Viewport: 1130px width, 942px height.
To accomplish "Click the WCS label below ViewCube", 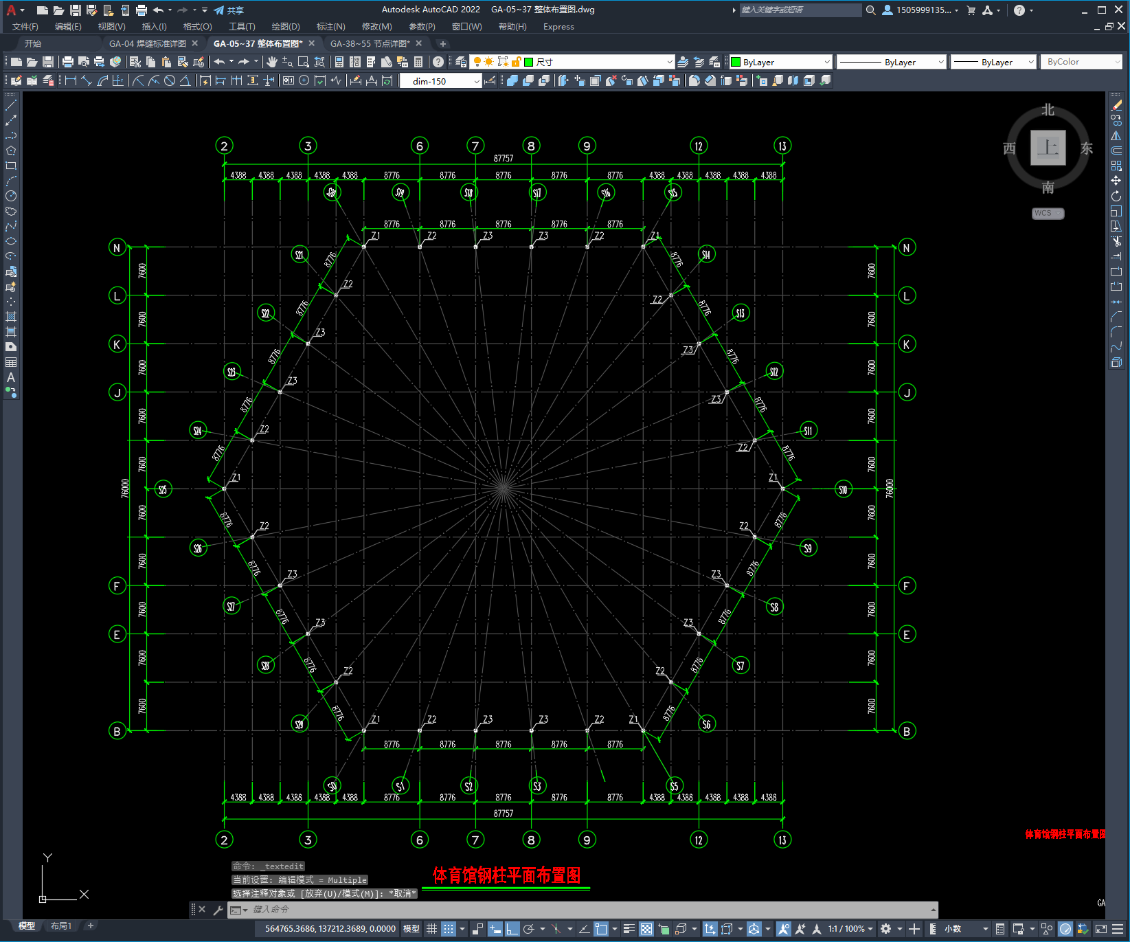I will (1048, 214).
